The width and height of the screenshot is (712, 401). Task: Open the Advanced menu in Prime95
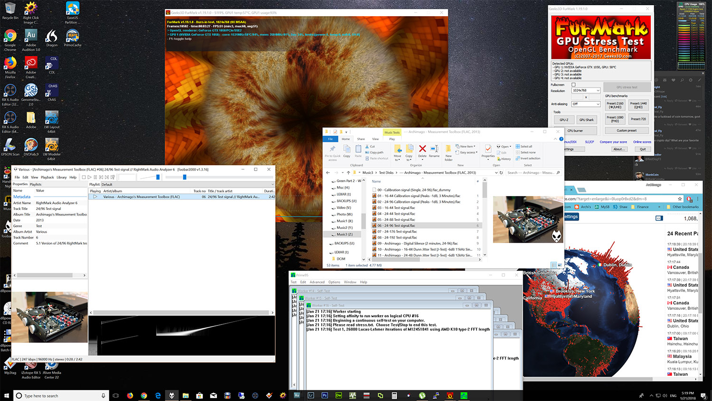317,282
